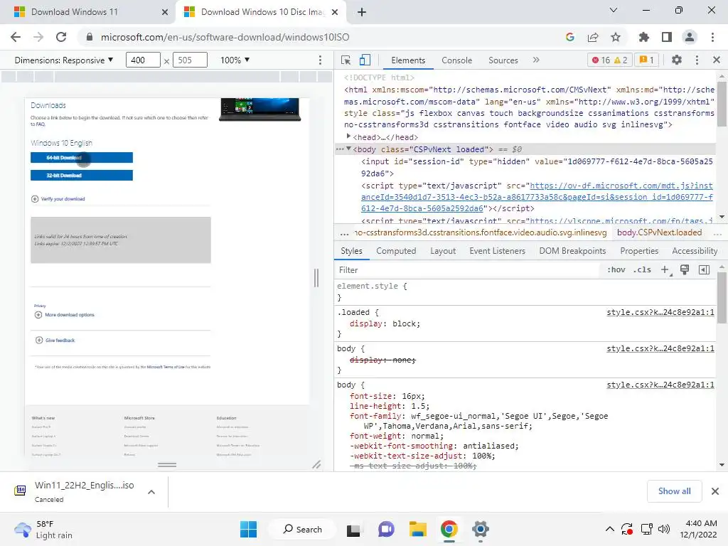Reload the current page
This screenshot has width=728, height=546.
coord(61,37)
